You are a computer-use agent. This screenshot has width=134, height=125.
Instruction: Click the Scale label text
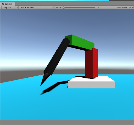coord(58,7)
